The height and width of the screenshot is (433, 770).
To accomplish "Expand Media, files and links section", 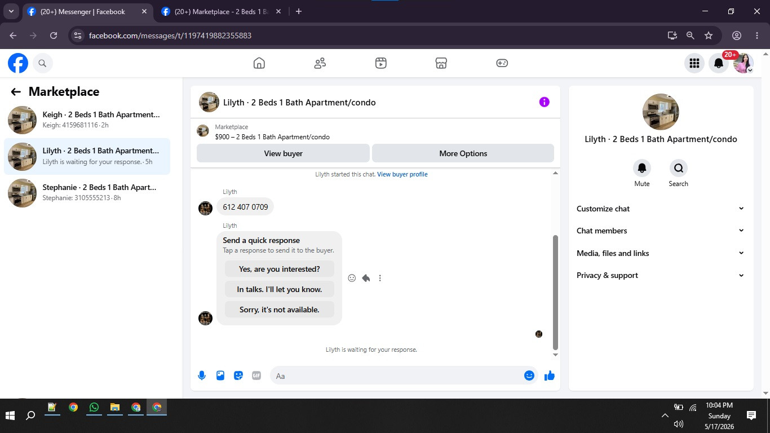I will pos(661,253).
